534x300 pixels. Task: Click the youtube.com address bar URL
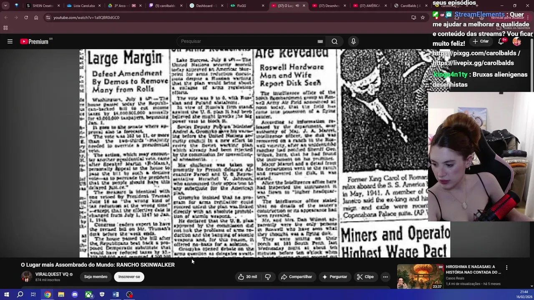[x=86, y=17]
